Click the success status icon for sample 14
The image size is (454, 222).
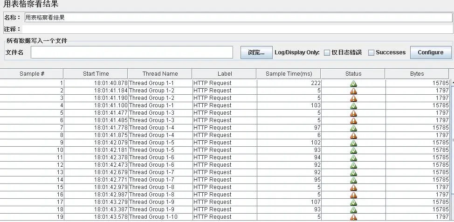(x=353, y=181)
